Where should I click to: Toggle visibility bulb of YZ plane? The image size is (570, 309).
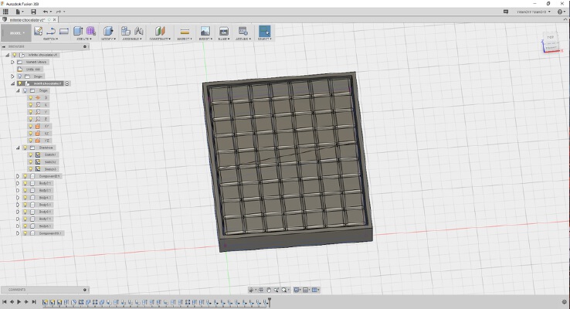[x=31, y=141]
